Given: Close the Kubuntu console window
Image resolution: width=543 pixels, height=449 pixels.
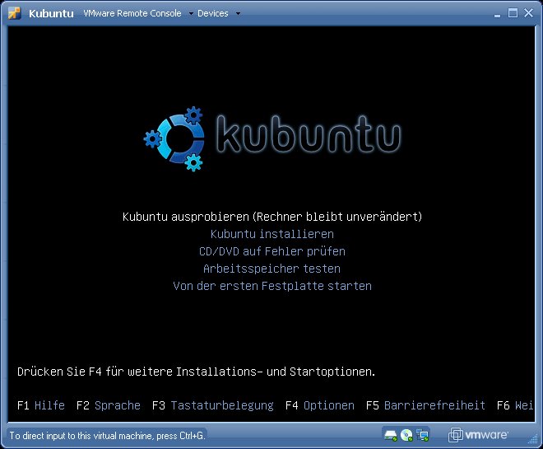Looking at the screenshot, I should pyautogui.click(x=528, y=13).
